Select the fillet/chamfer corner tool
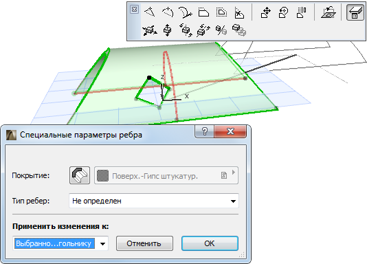Screen dimensions: 367x264 (x=239, y=12)
